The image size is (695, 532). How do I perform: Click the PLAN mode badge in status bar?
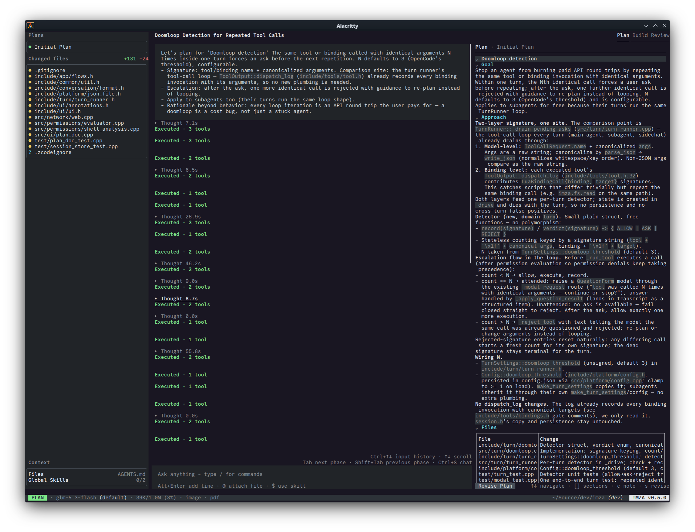tap(37, 498)
